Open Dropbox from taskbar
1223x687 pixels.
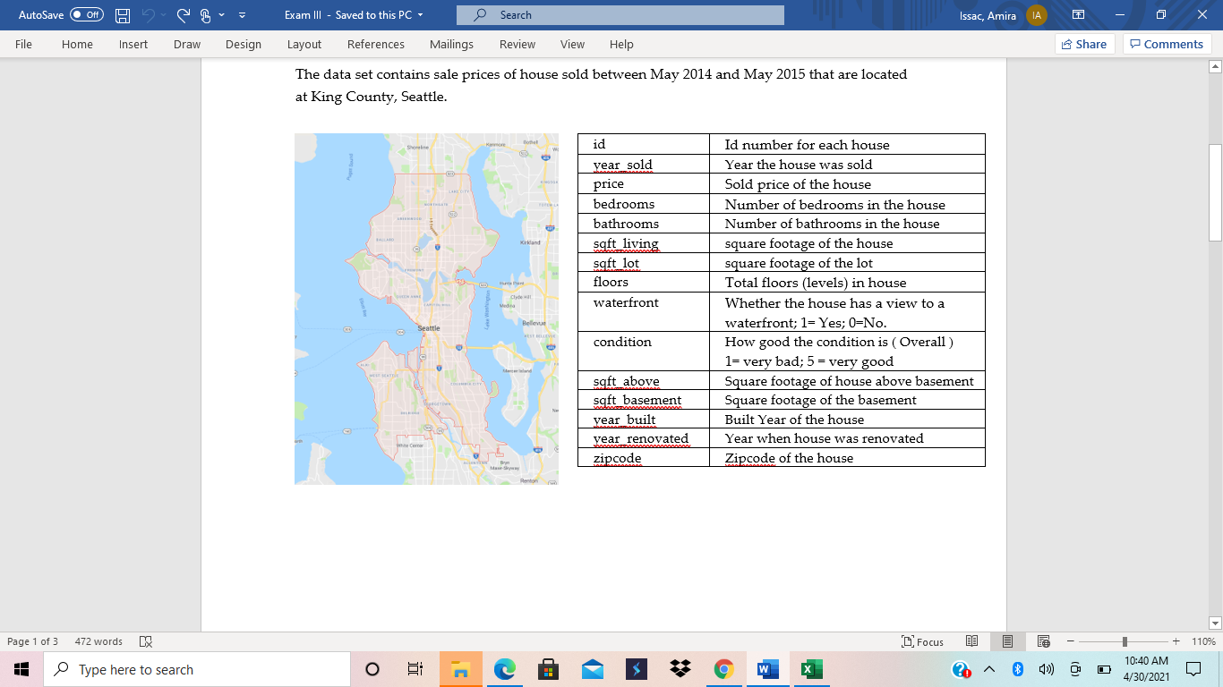(x=680, y=669)
